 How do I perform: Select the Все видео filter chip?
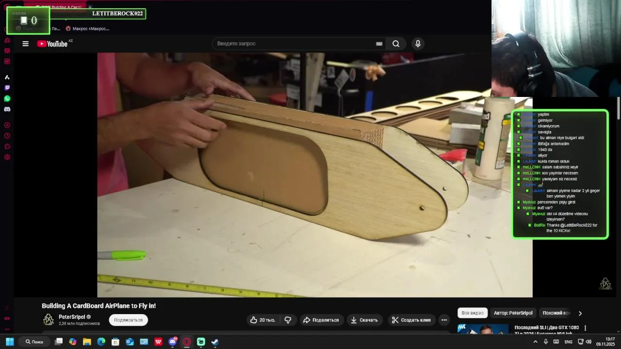[473, 313]
